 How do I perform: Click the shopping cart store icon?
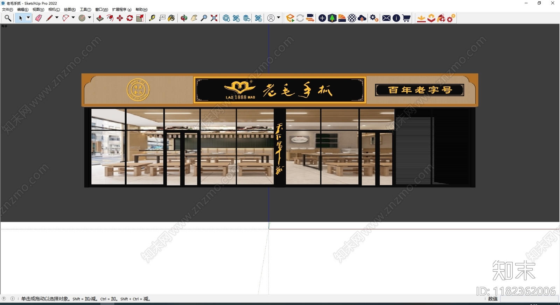[406, 18]
